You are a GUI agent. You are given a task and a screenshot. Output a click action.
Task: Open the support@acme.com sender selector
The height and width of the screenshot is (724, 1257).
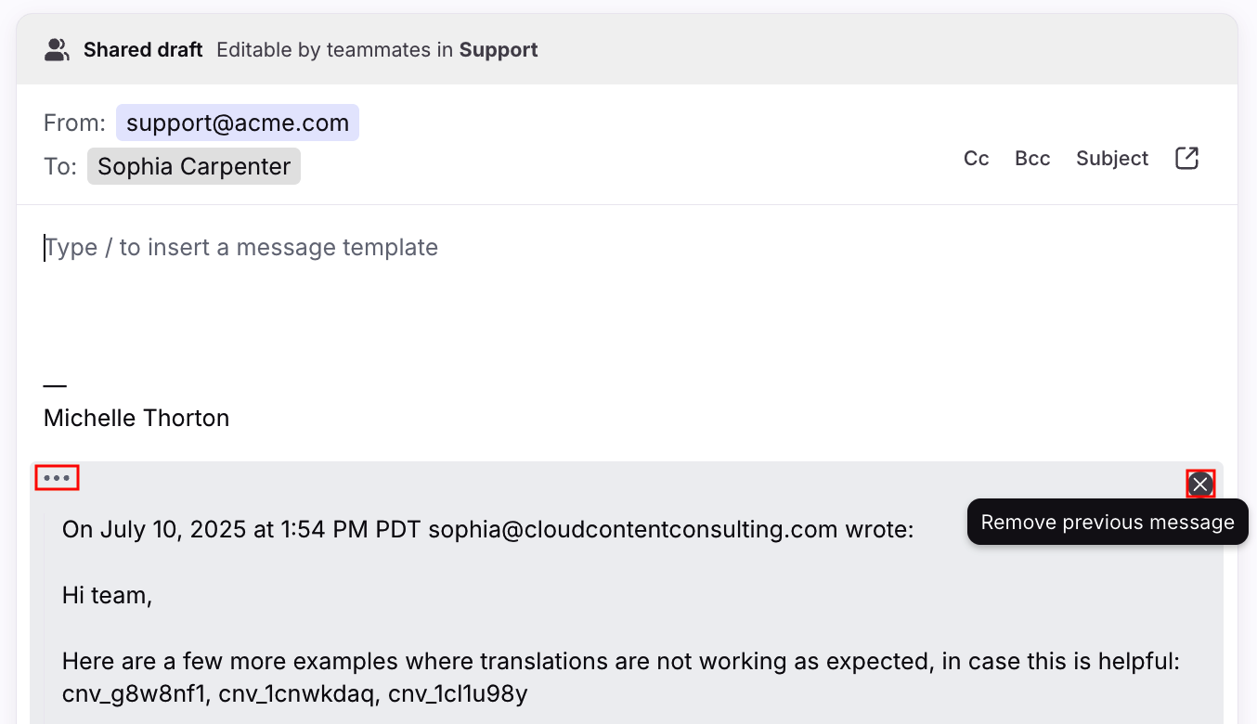(238, 123)
